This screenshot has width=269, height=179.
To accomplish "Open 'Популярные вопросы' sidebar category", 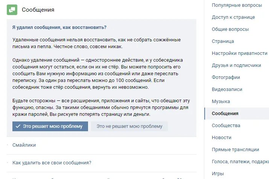I will coord(237,5).
